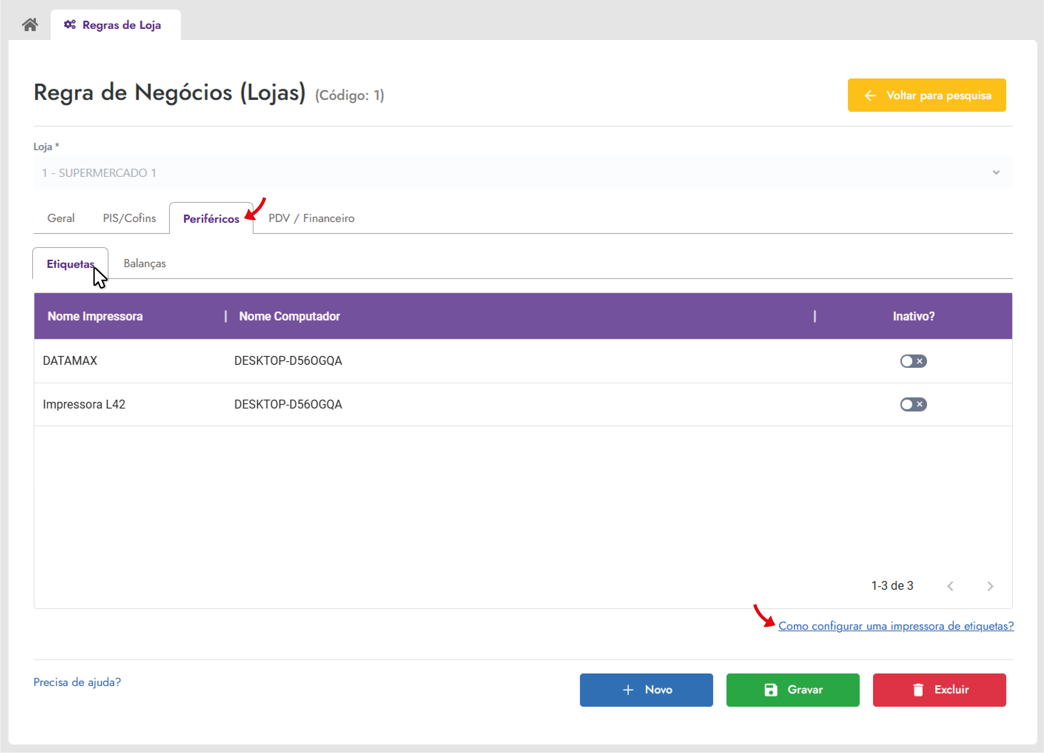Click the 1-3 de 3 pagination text
The width and height of the screenshot is (1044, 753).
[x=892, y=585]
